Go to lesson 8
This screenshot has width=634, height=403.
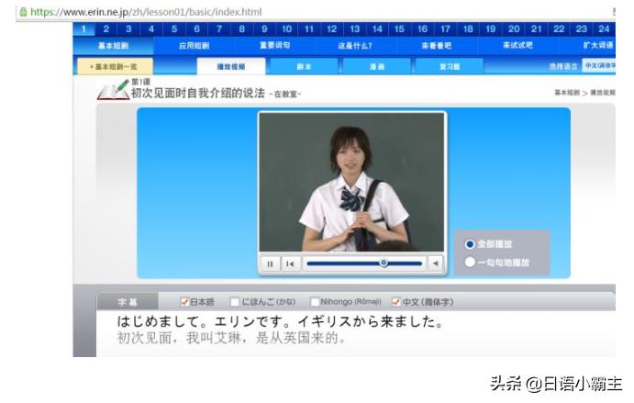click(x=242, y=29)
